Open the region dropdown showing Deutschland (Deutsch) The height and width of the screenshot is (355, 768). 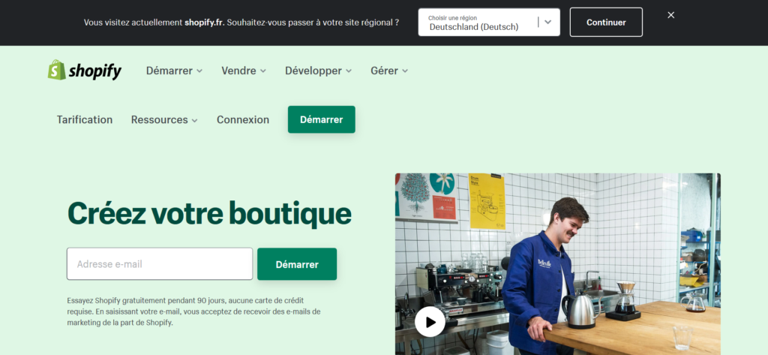489,22
